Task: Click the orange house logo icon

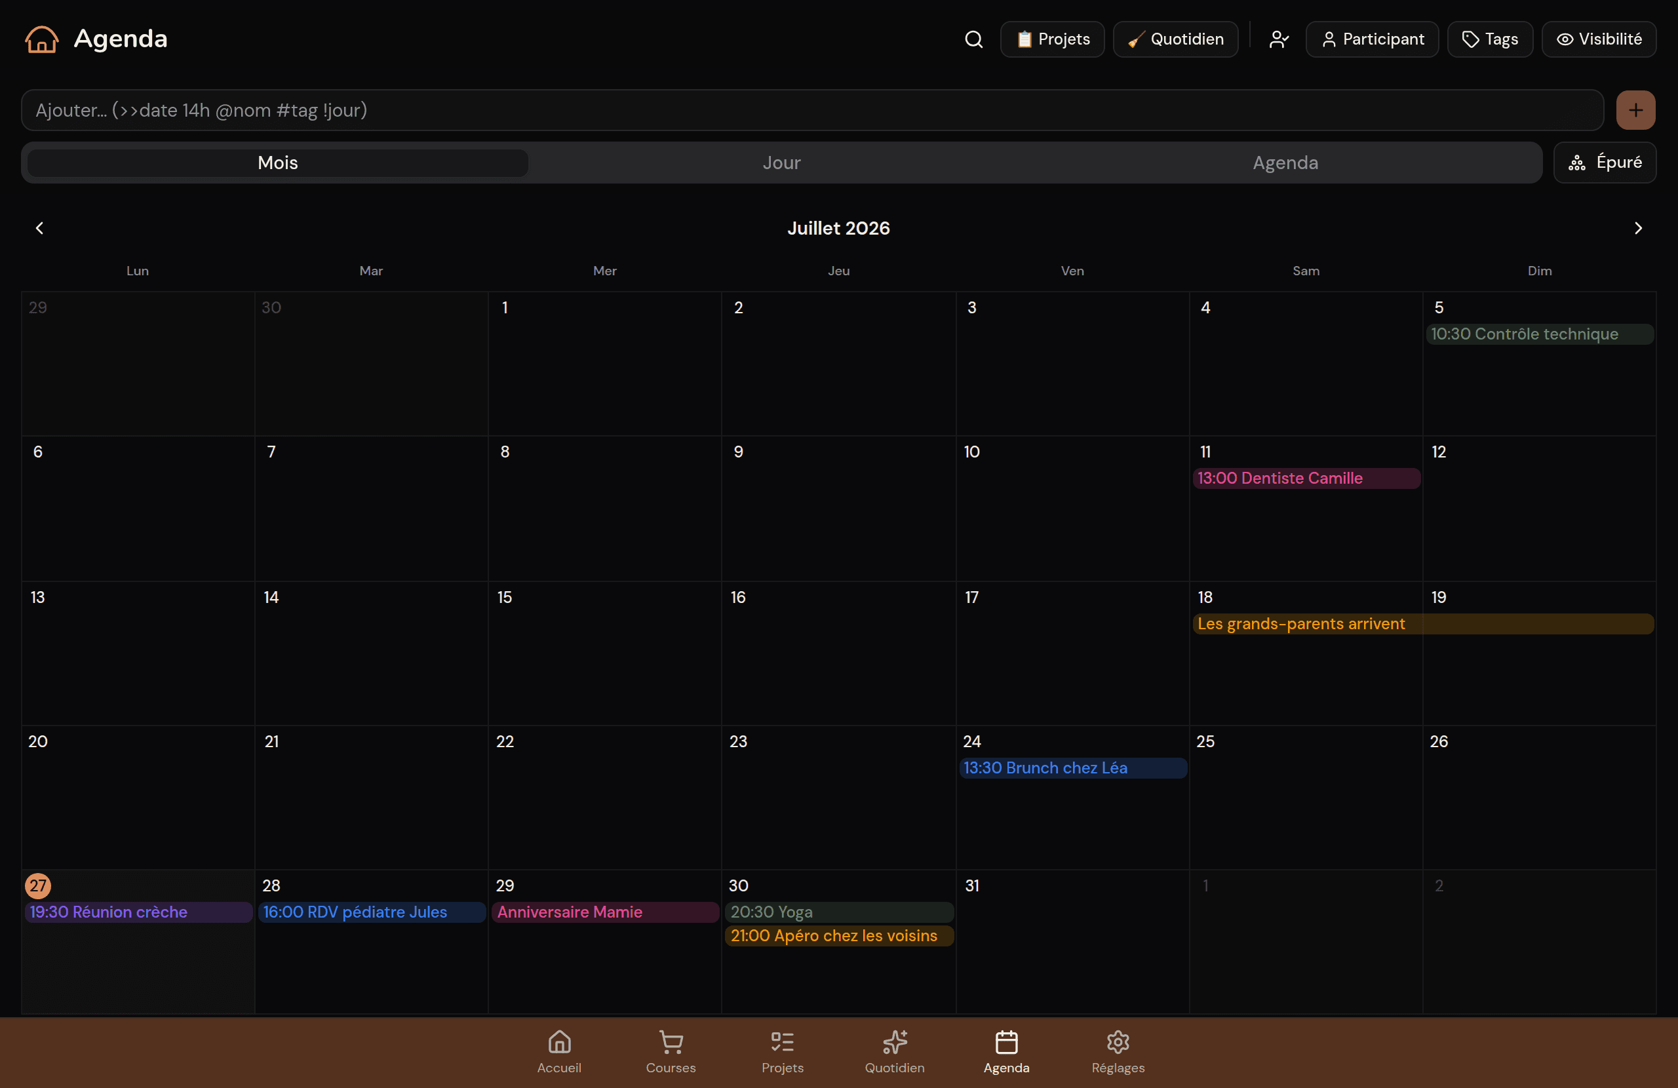Action: point(41,39)
